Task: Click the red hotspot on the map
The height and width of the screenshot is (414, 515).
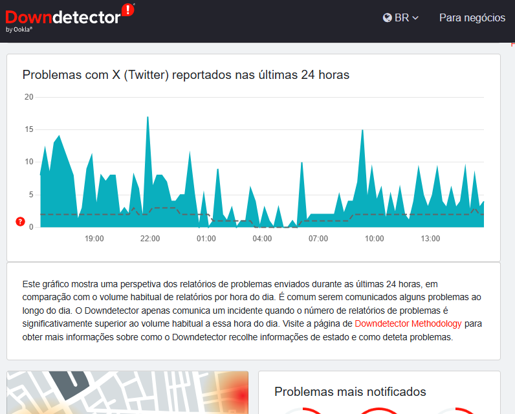Action: pos(241,395)
